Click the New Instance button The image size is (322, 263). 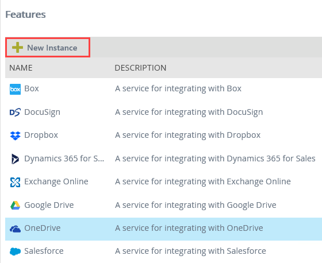coord(48,48)
